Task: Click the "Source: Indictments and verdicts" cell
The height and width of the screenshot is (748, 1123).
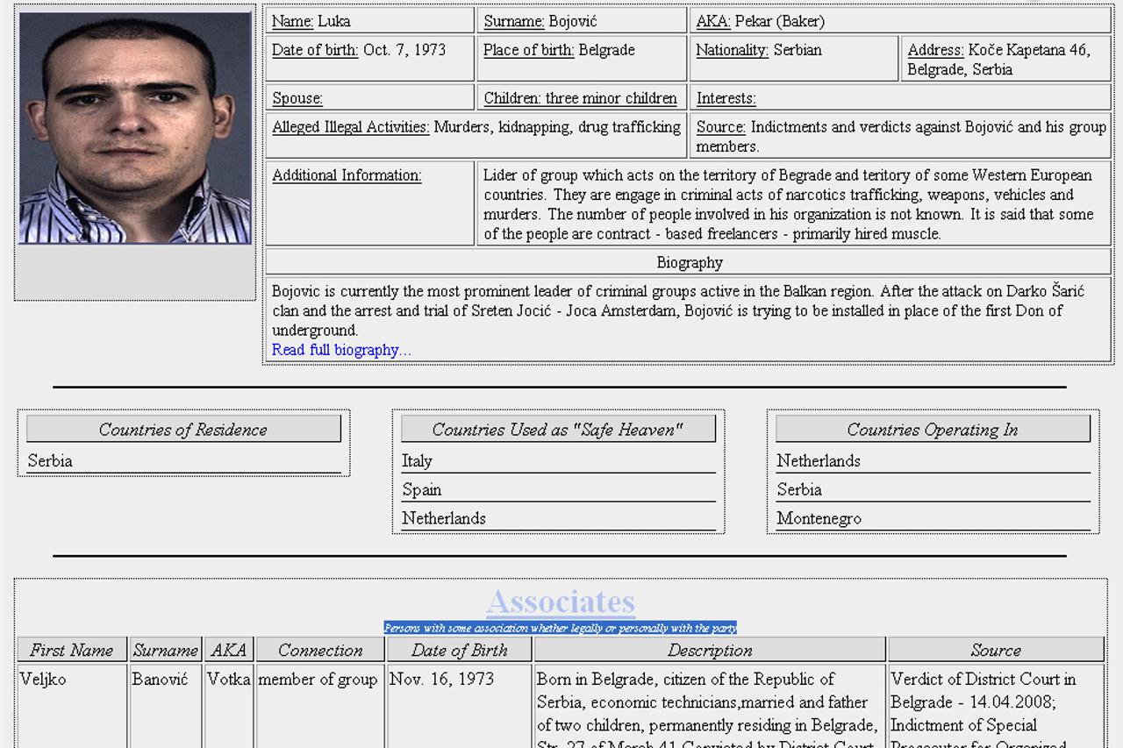Action: (x=900, y=136)
